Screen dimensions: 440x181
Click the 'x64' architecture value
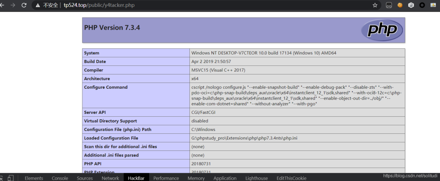click(x=195, y=79)
